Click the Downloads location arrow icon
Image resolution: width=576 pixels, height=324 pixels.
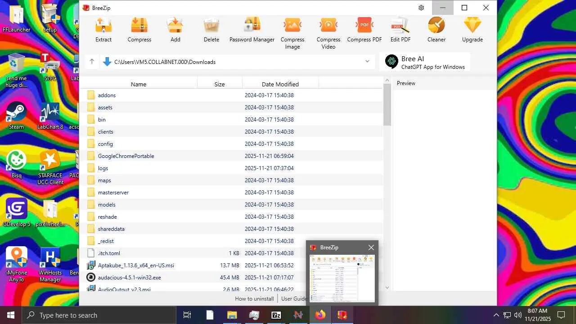[107, 62]
